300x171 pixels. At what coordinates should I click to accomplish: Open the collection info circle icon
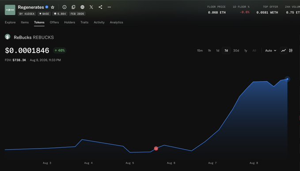(65, 7)
